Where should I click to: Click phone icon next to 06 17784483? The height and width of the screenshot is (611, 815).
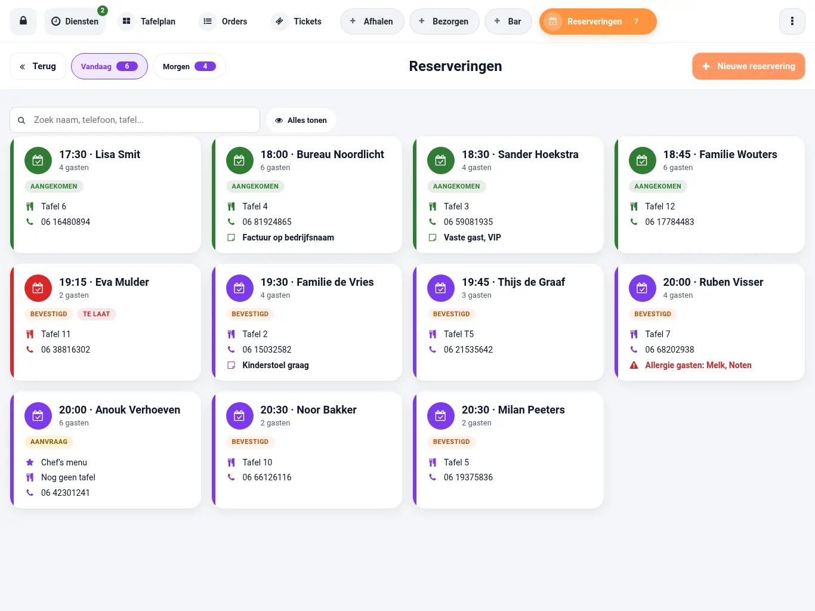pos(634,222)
